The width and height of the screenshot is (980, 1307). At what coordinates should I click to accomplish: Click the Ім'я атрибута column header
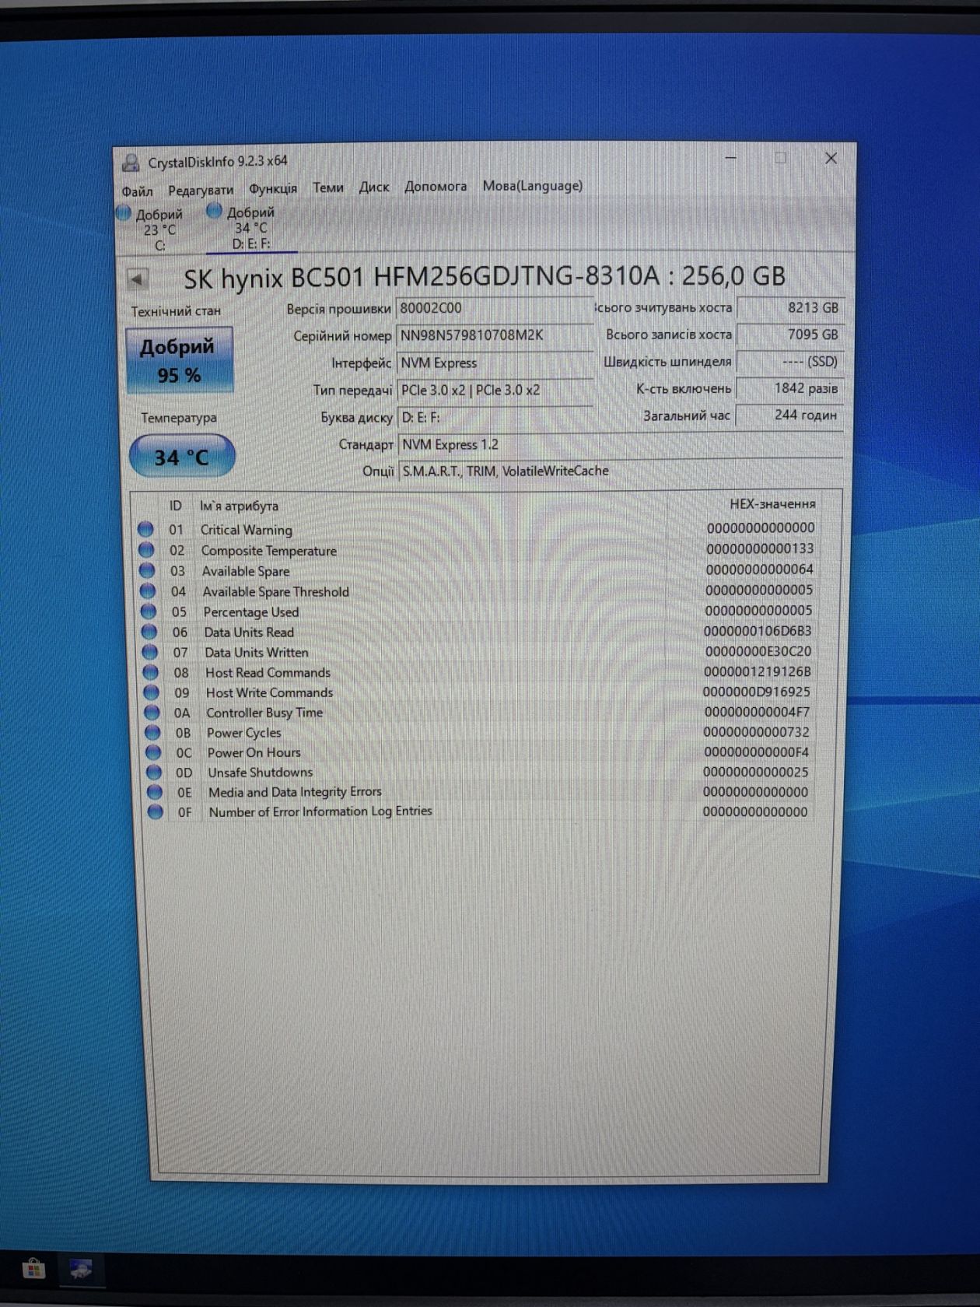pos(239,506)
